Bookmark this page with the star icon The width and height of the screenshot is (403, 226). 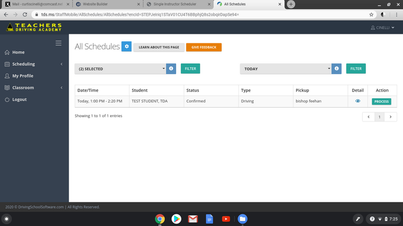click(372, 15)
